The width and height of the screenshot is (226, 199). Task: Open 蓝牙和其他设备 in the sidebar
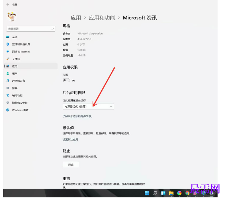[x=31, y=44]
